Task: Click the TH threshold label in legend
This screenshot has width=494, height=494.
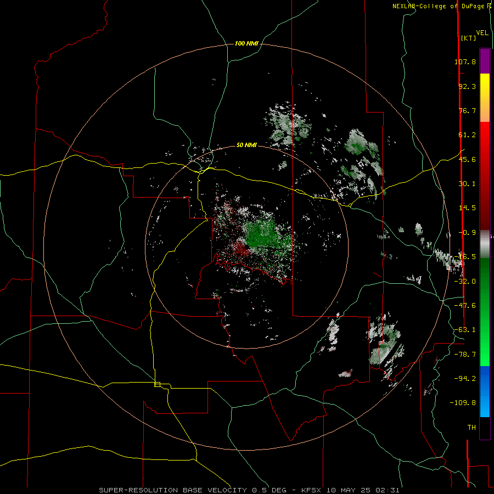Action: pyautogui.click(x=471, y=428)
